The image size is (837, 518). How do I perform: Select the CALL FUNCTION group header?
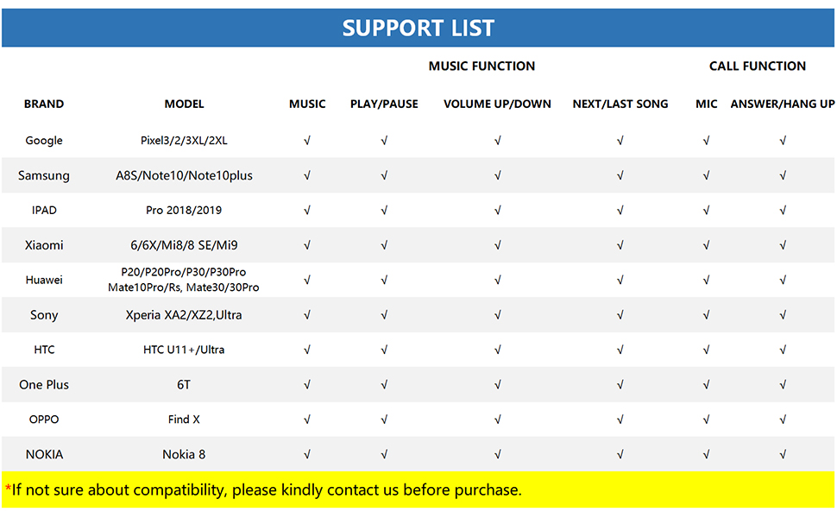[758, 66]
